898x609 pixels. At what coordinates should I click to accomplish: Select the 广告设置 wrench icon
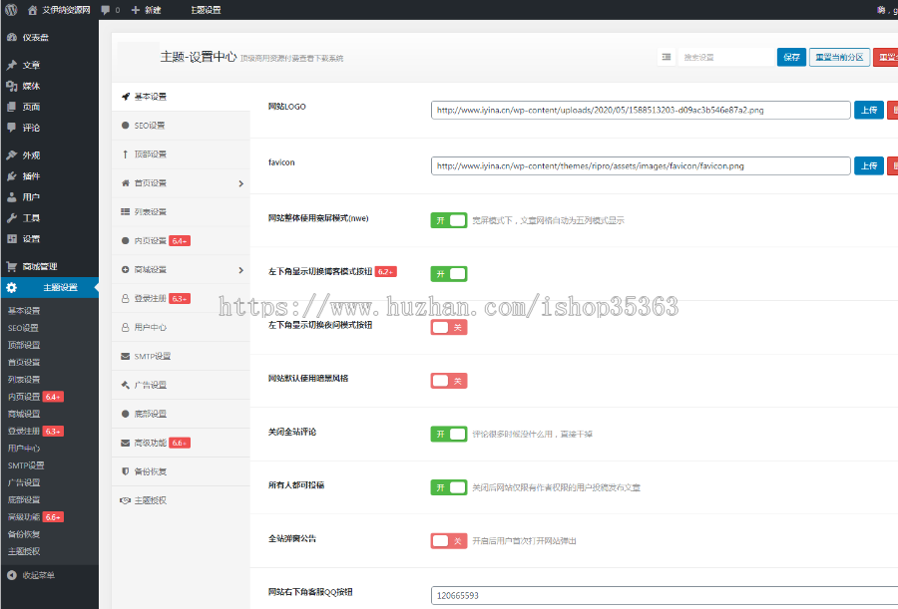pyautogui.click(x=128, y=384)
